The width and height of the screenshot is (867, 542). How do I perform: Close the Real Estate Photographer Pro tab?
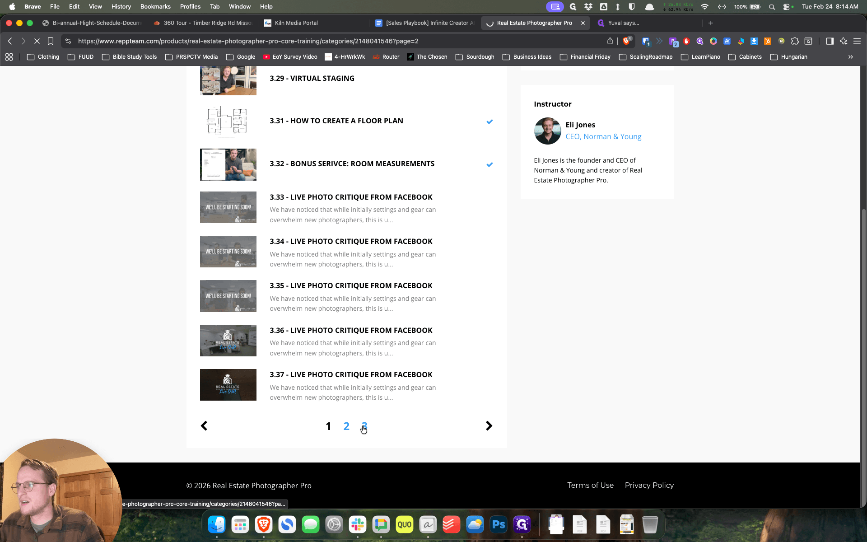pyautogui.click(x=583, y=23)
